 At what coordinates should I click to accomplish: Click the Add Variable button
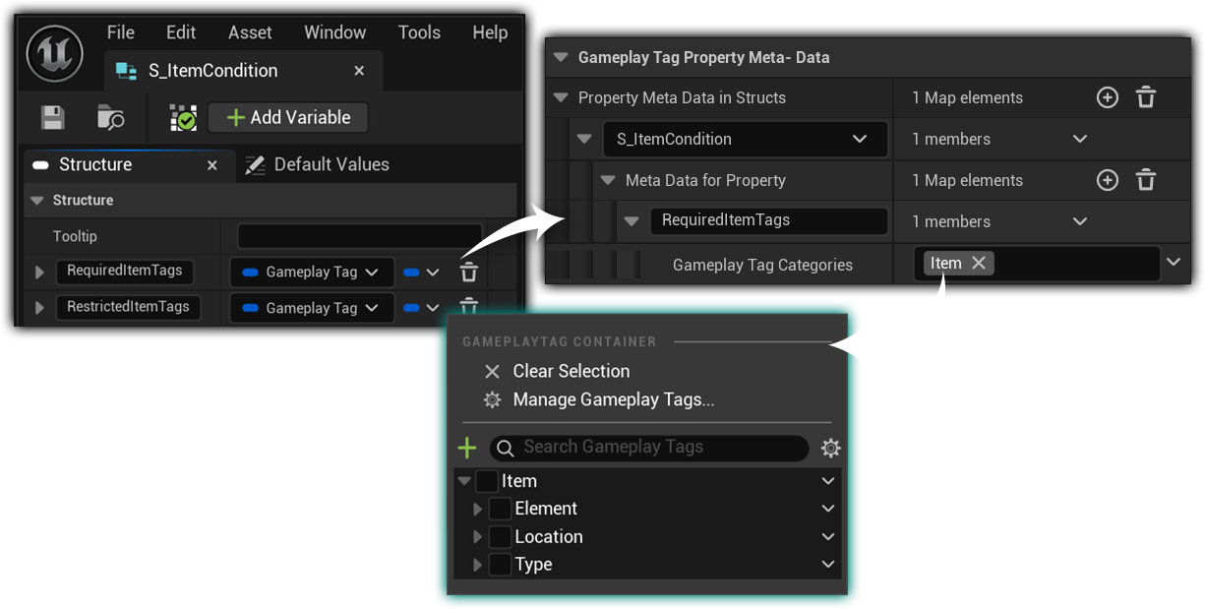click(288, 118)
